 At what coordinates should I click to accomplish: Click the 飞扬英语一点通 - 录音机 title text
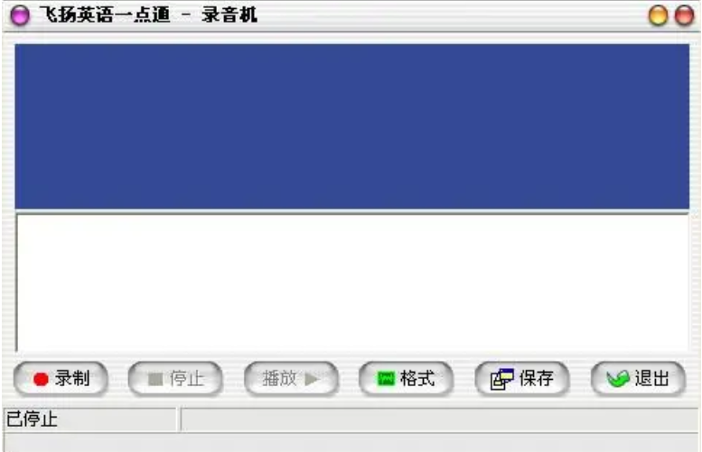point(148,14)
